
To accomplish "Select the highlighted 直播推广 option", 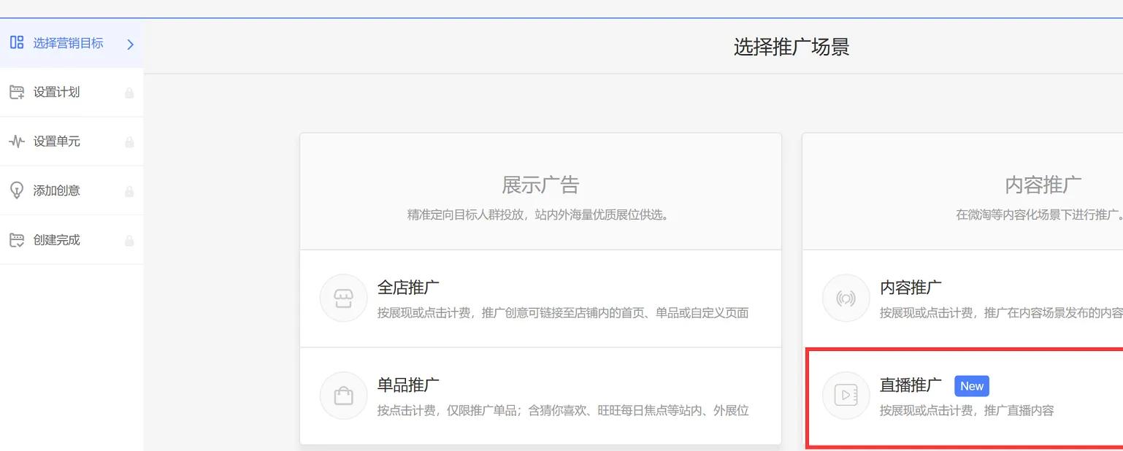I will (949, 395).
